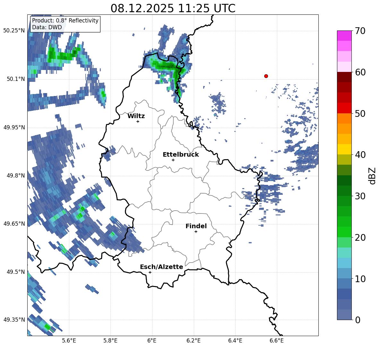This screenshot has height=347, width=380.
Task: Click the 6.4°E longitude label
Action: tap(235, 341)
